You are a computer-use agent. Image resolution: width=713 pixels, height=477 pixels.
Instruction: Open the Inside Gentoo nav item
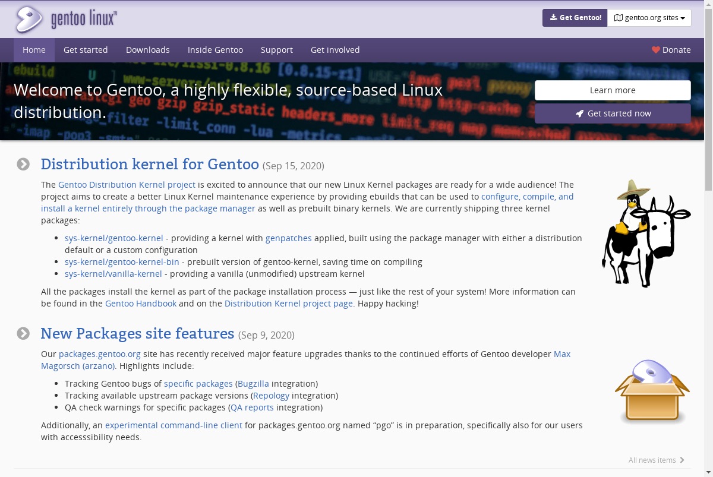(x=215, y=50)
